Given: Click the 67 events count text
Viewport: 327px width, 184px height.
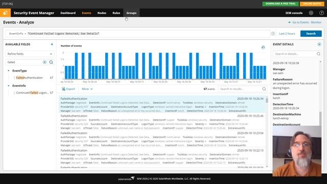Looking at the screenshot, I should pos(209,89).
